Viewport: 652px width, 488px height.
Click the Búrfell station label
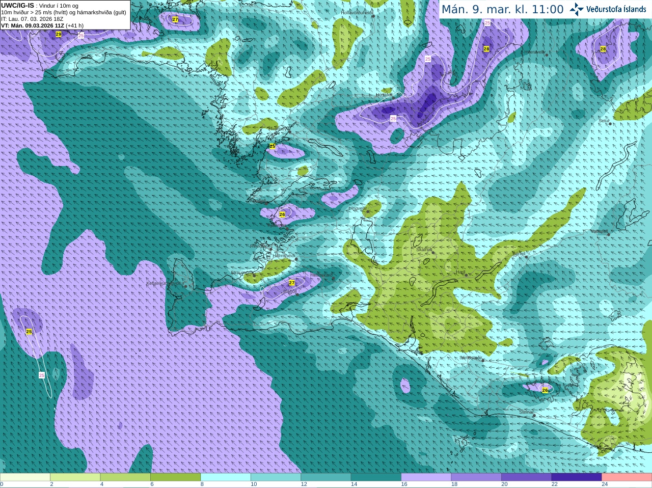pos(519,253)
